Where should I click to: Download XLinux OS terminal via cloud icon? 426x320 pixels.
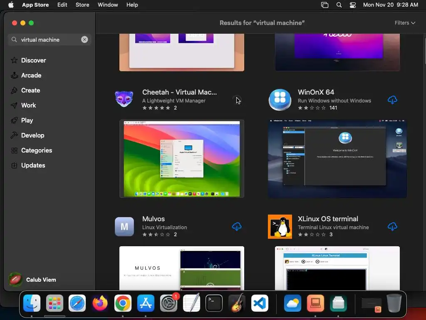(x=392, y=226)
